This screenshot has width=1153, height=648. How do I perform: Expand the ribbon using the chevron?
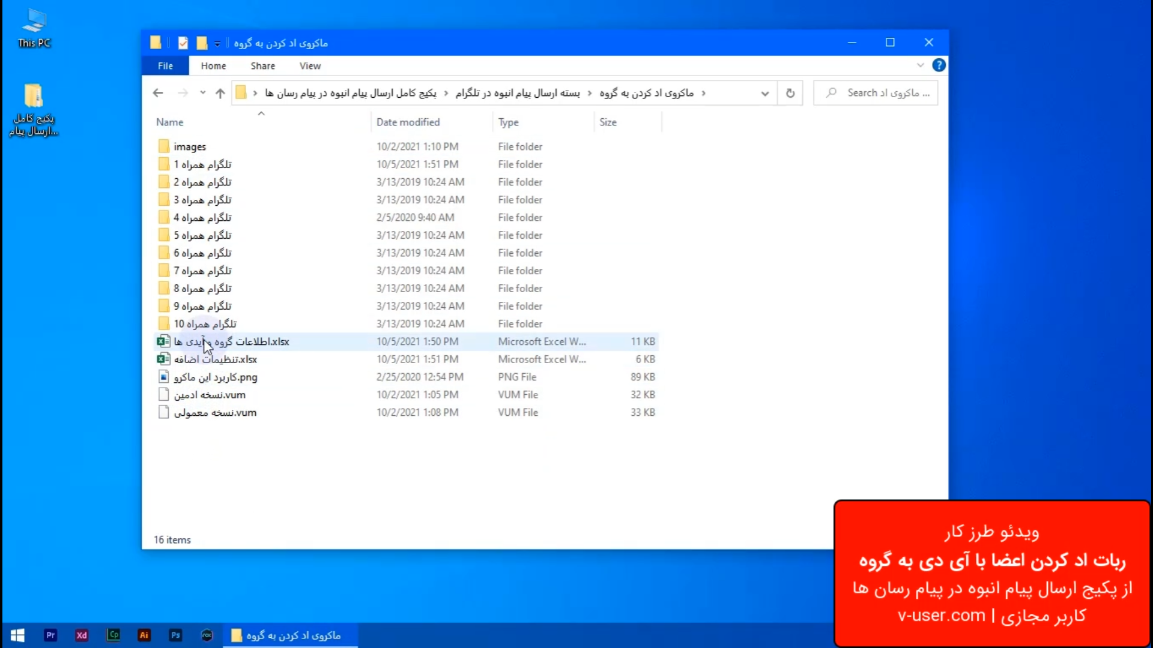click(x=920, y=65)
